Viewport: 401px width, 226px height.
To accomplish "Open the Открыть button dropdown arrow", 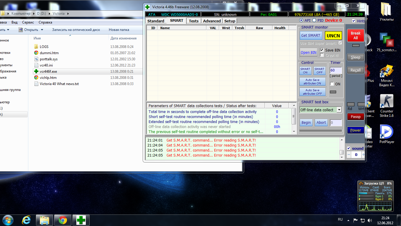I will [42, 30].
